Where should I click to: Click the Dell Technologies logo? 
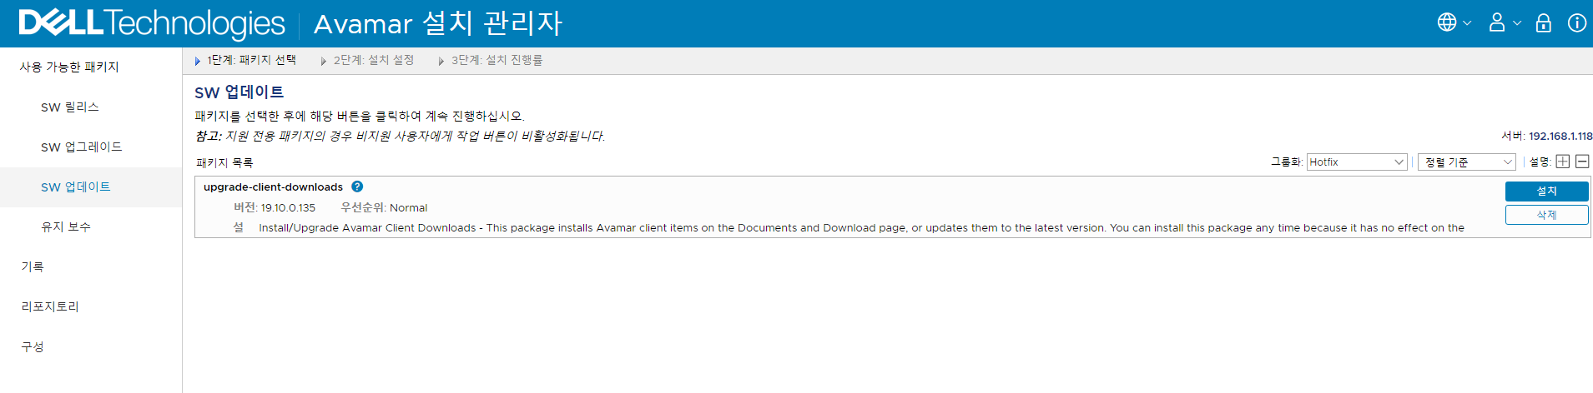click(x=152, y=23)
